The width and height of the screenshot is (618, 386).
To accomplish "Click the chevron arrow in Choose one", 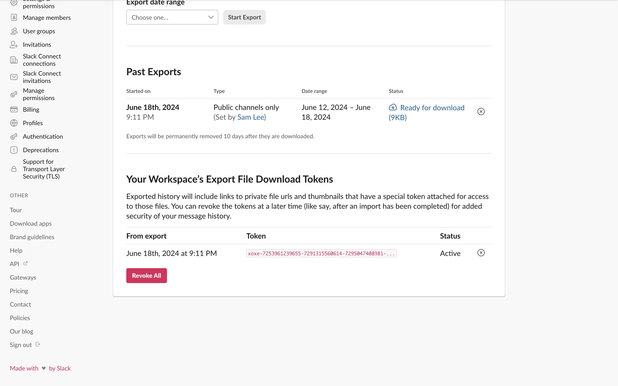I will (x=211, y=17).
